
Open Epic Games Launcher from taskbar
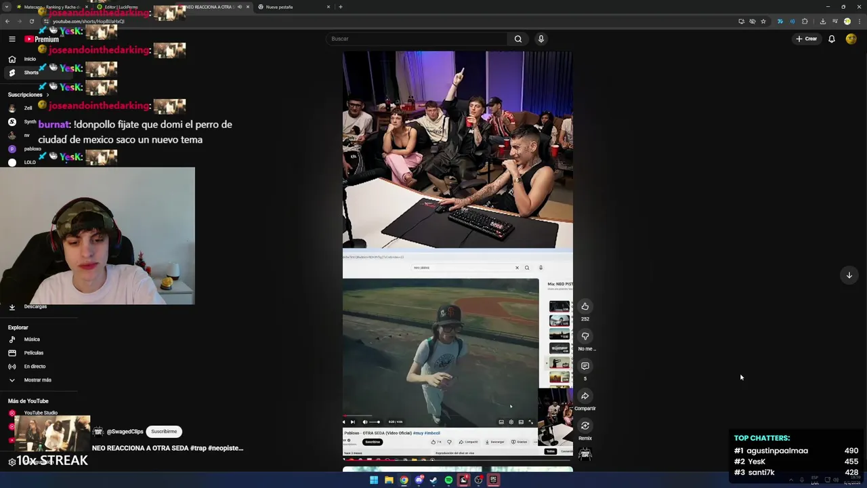tap(493, 480)
